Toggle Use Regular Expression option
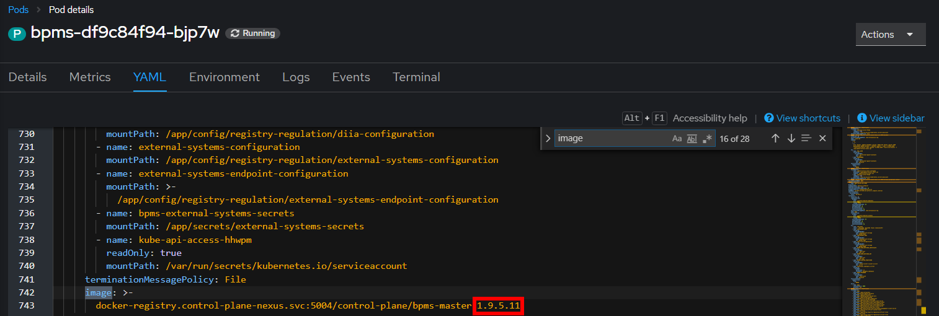939x316 pixels. coord(707,138)
